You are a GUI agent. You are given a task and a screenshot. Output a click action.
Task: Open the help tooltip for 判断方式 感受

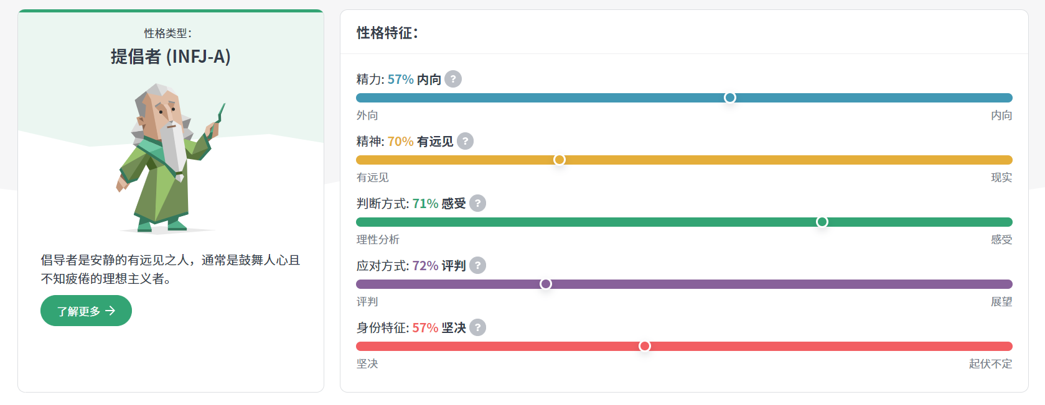(x=477, y=204)
